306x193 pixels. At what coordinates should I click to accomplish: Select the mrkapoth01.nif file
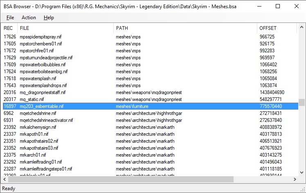click(x=34, y=134)
